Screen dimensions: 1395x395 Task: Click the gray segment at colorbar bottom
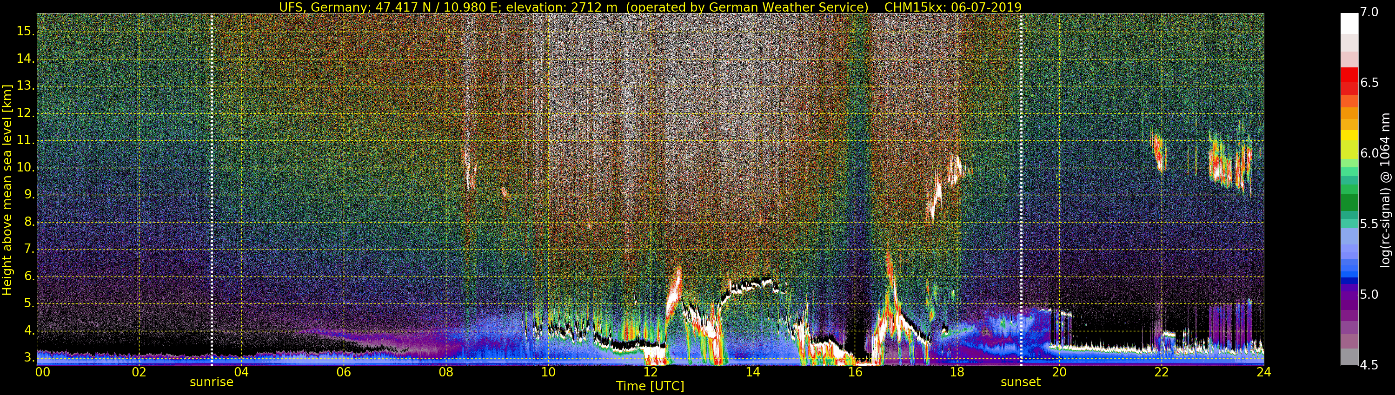tap(1349, 357)
